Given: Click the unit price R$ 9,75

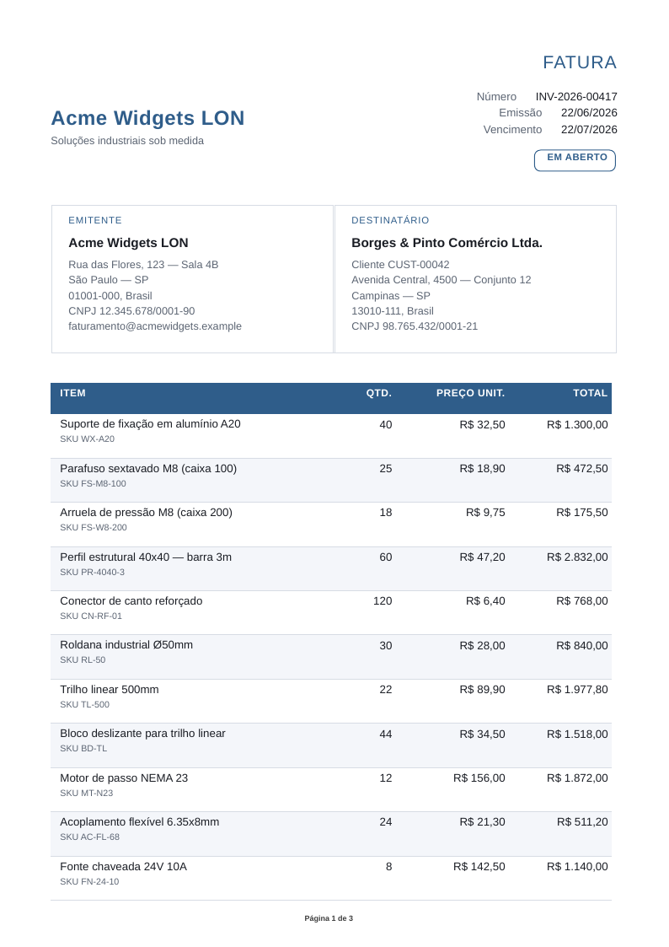Looking at the screenshot, I should 485,513.
